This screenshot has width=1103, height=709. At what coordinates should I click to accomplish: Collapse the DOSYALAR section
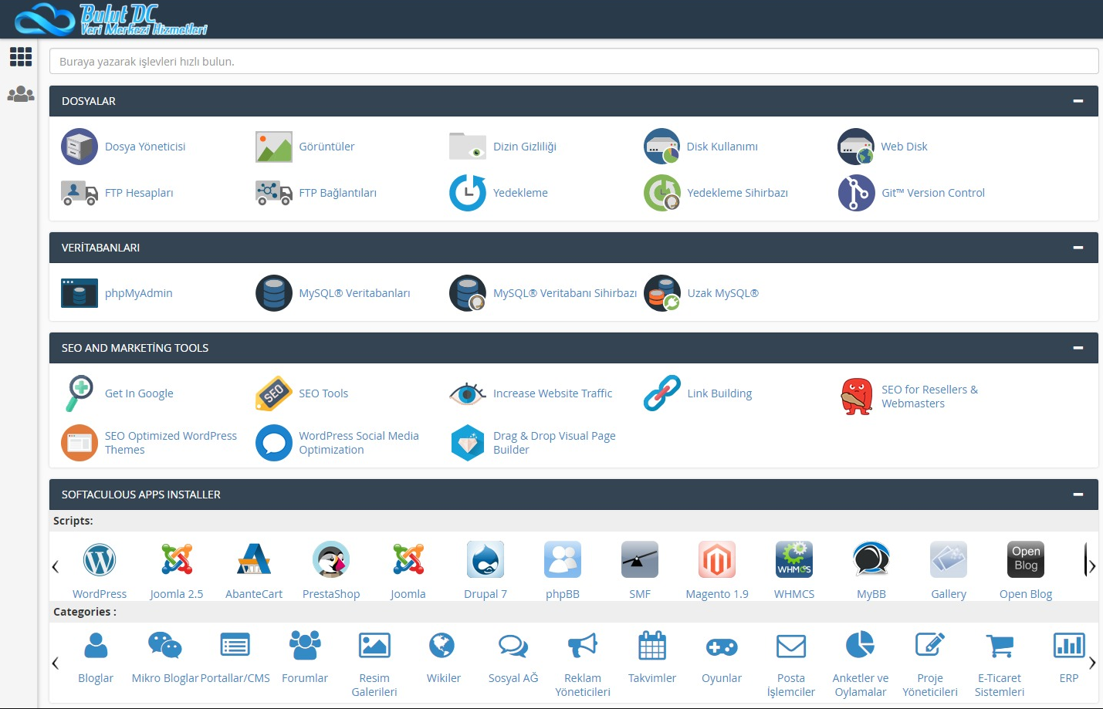1078,101
